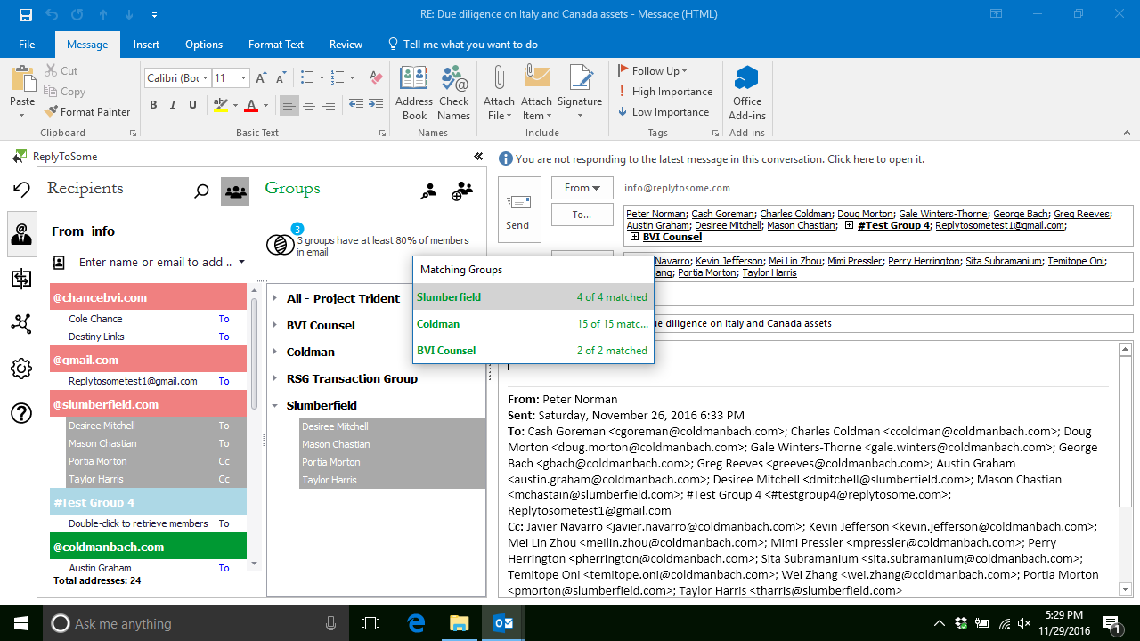Toggle the bullet list button

(307, 78)
